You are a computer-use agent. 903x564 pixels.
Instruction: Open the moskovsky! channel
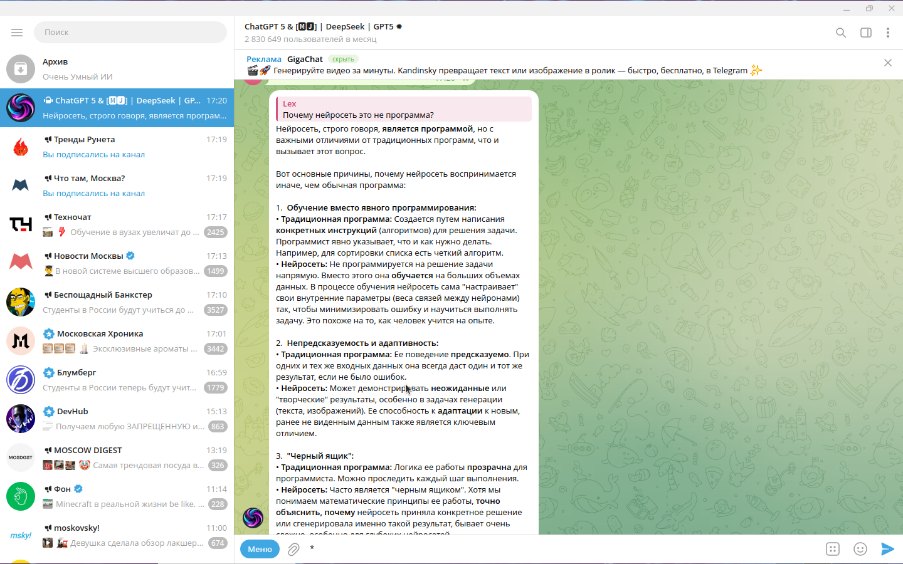coord(117,535)
